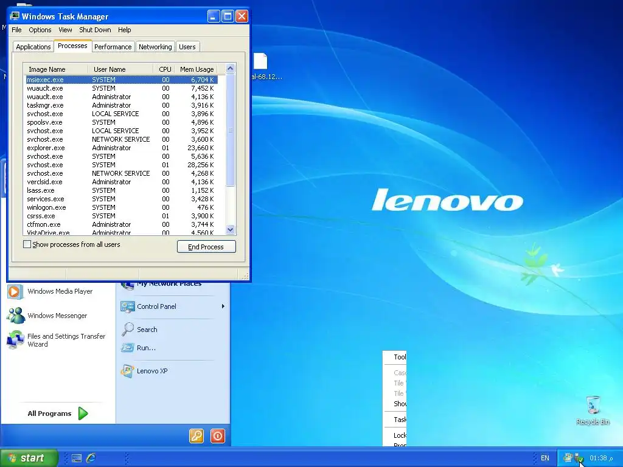Screen dimensions: 623x467
Task: Open the Recycle Bin on desktop
Action: tap(593, 410)
